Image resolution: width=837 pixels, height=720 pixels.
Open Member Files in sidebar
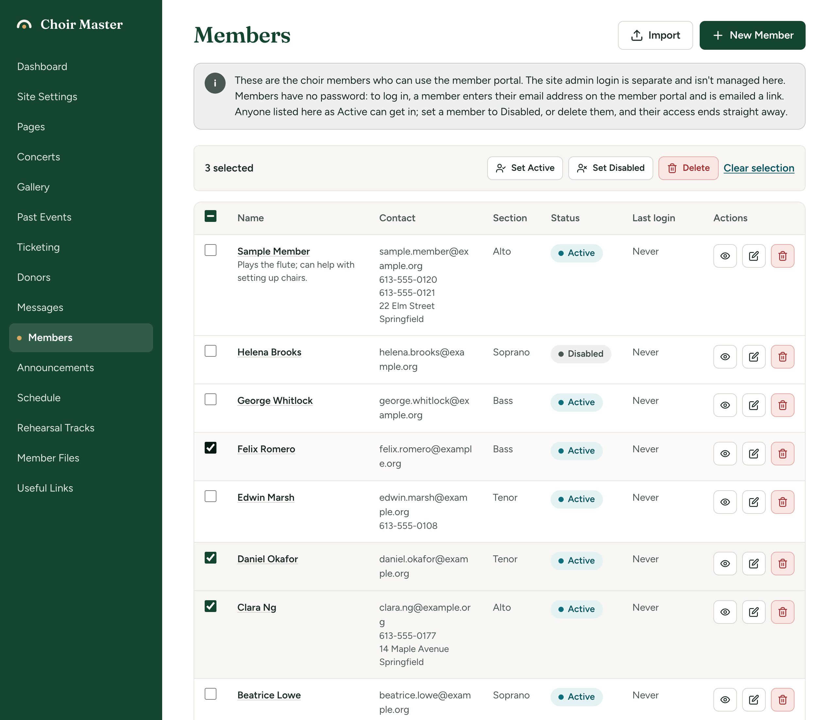click(81, 458)
